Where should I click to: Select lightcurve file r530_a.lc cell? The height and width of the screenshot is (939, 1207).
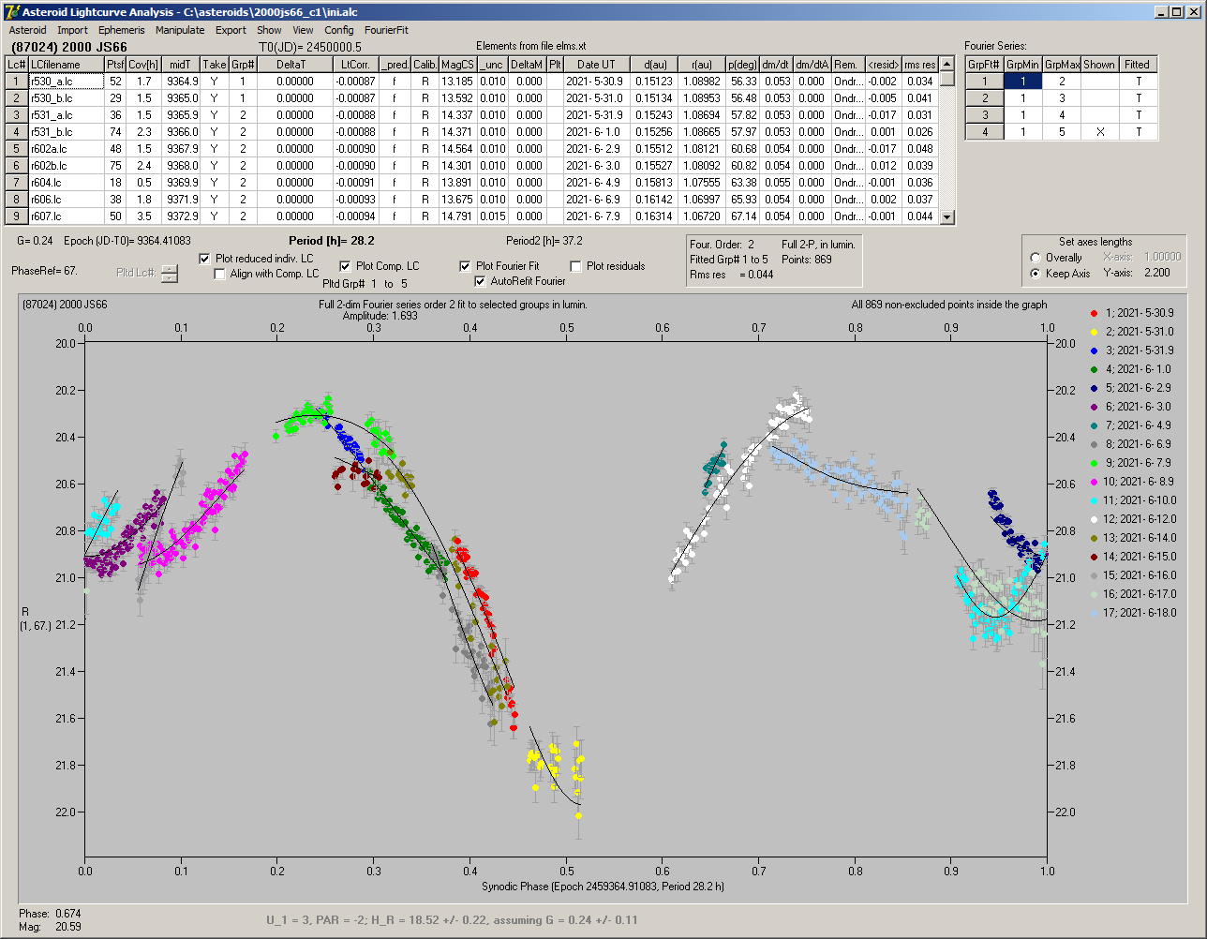click(x=66, y=82)
